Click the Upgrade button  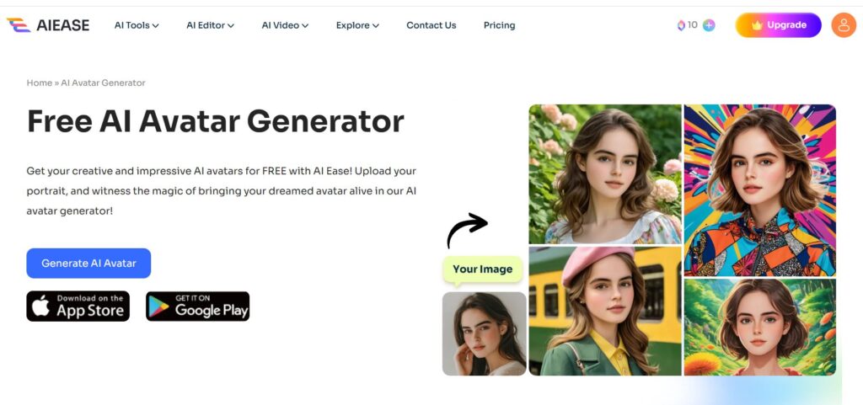coord(778,25)
